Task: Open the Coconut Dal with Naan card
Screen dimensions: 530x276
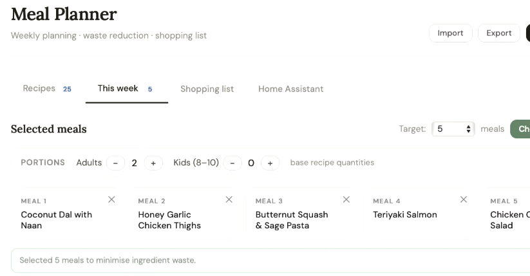Action: click(66, 214)
